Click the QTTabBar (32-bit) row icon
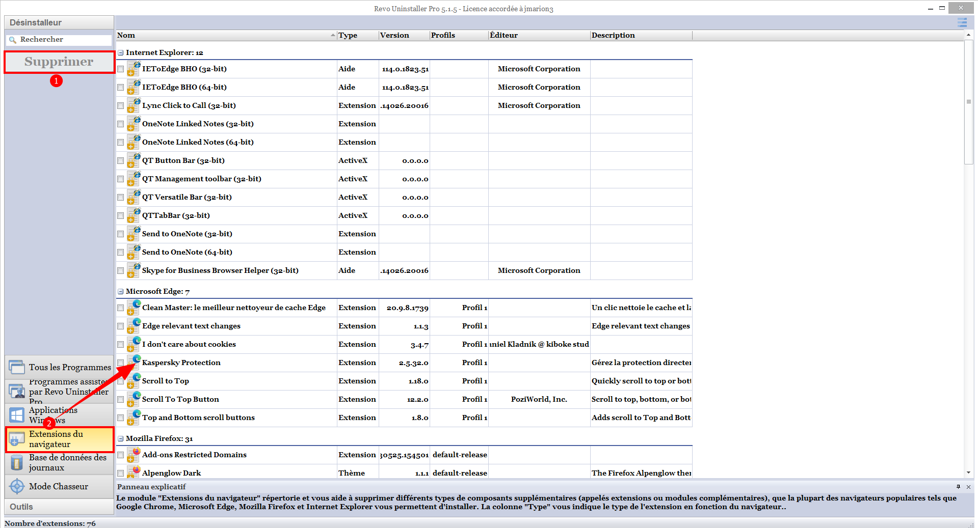The height and width of the screenshot is (528, 978). (134, 215)
